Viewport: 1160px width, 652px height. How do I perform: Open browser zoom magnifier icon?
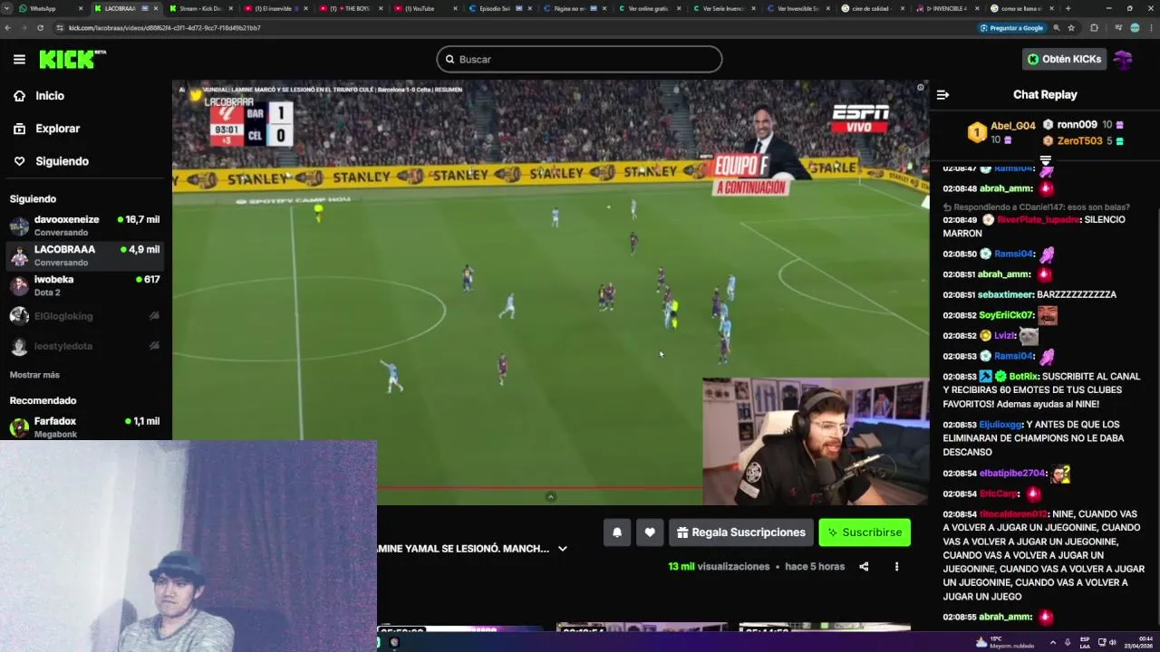click(x=1057, y=28)
